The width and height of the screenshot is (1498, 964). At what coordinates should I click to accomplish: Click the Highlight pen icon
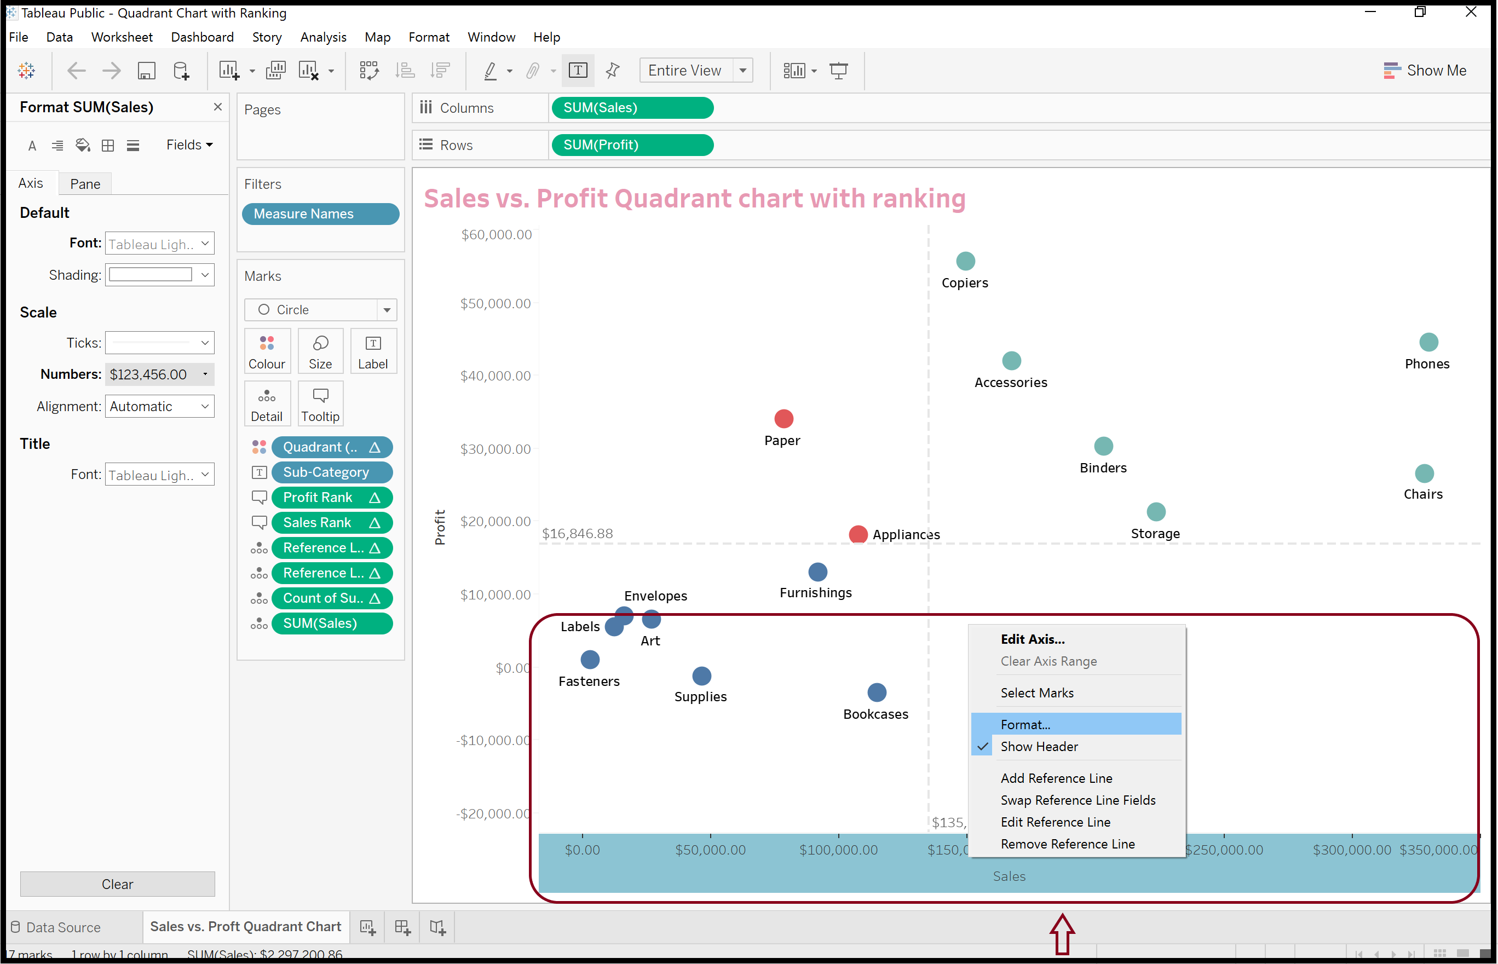[x=490, y=71]
